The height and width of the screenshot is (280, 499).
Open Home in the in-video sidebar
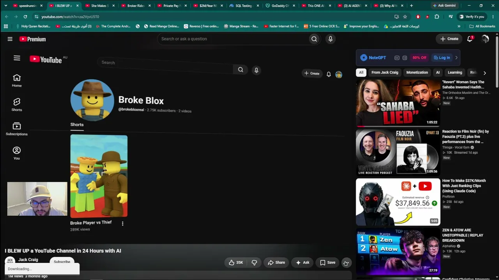click(x=17, y=80)
